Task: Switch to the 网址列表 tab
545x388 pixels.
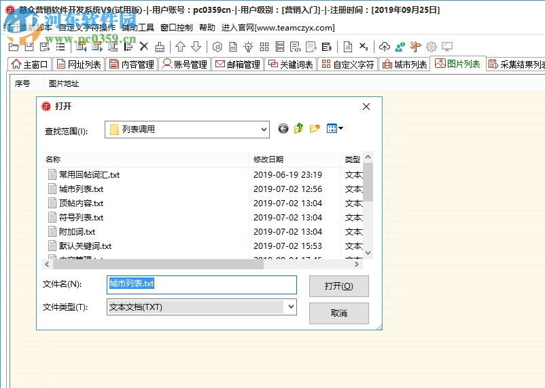Action: [79, 64]
